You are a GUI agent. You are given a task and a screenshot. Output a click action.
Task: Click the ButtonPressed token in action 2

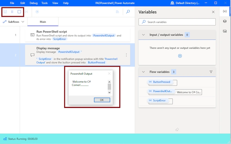click(x=96, y=63)
